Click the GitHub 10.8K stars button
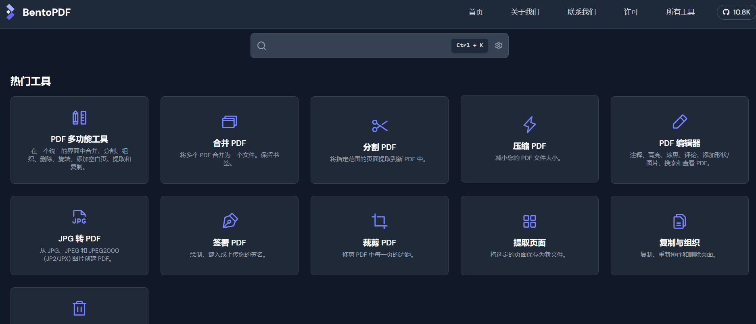This screenshot has width=756, height=324. tap(736, 12)
